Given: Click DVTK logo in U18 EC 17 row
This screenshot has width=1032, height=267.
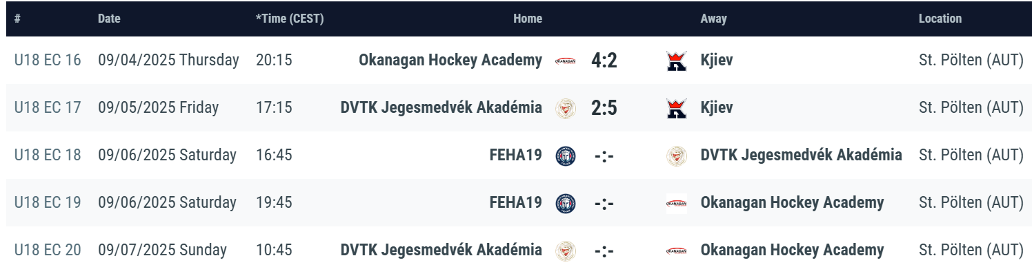Looking at the screenshot, I should click(x=566, y=108).
